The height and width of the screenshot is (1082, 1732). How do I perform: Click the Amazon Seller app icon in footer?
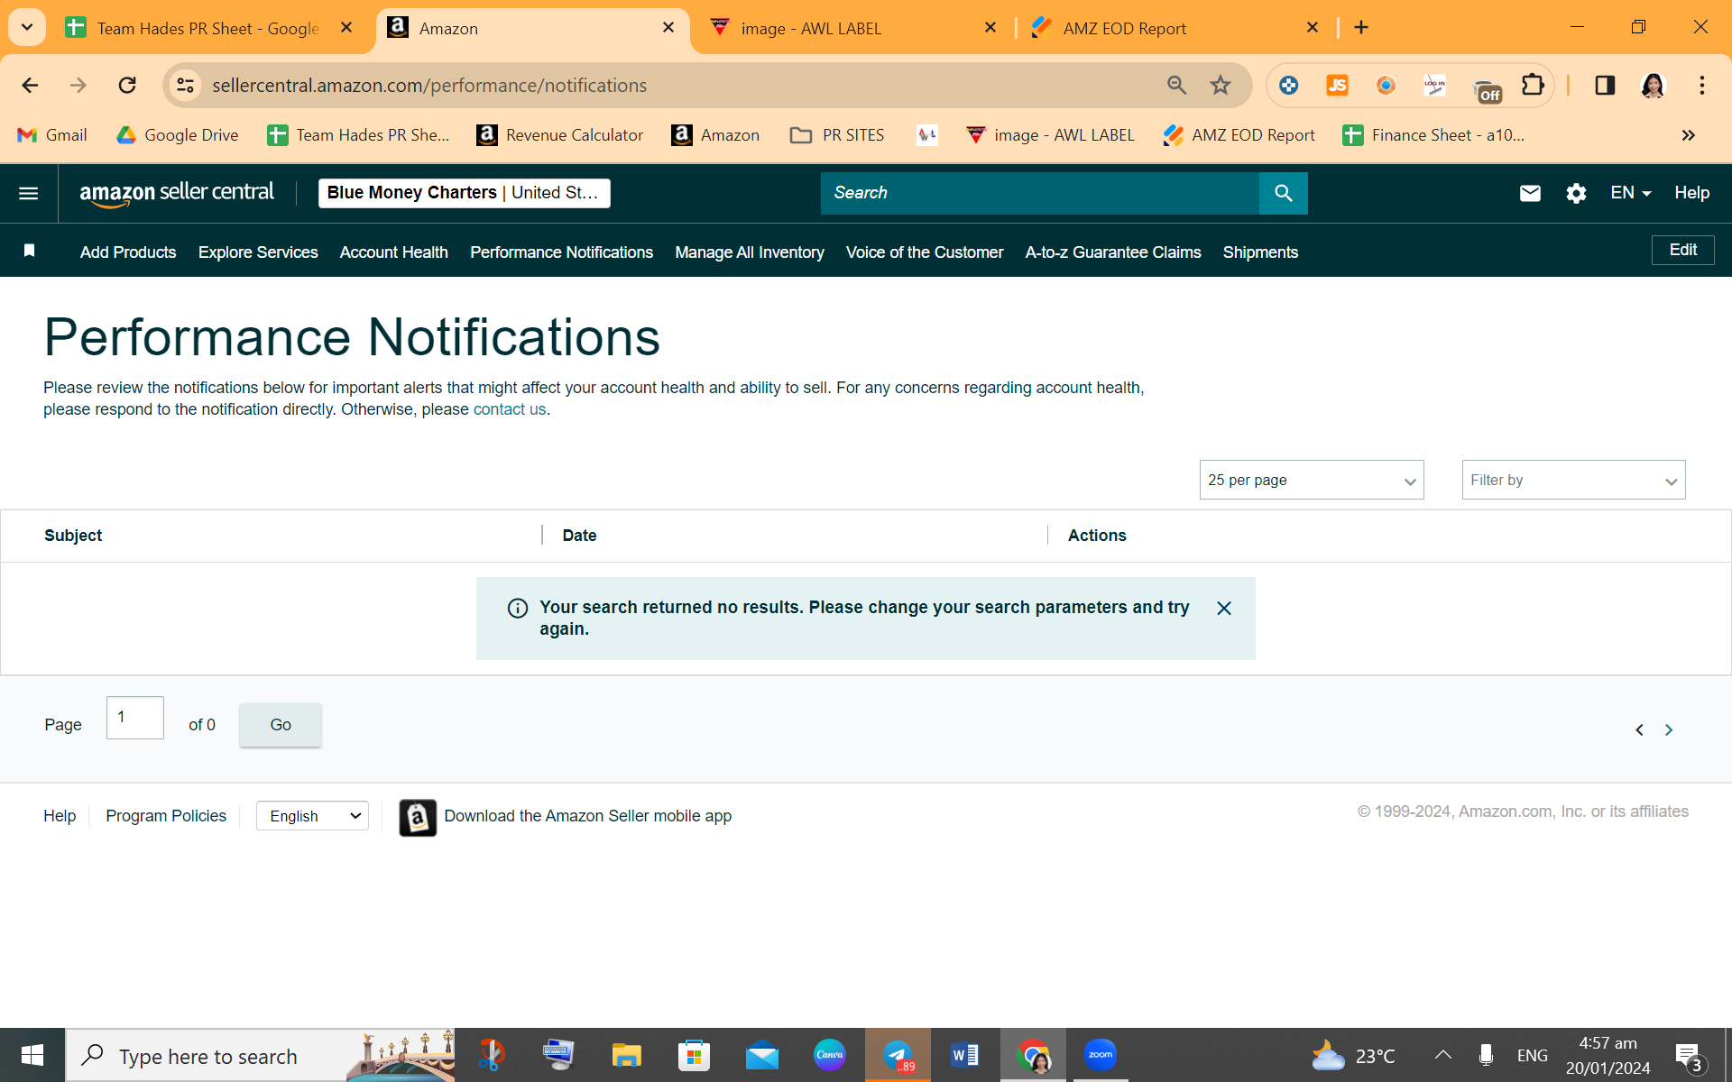click(x=418, y=818)
